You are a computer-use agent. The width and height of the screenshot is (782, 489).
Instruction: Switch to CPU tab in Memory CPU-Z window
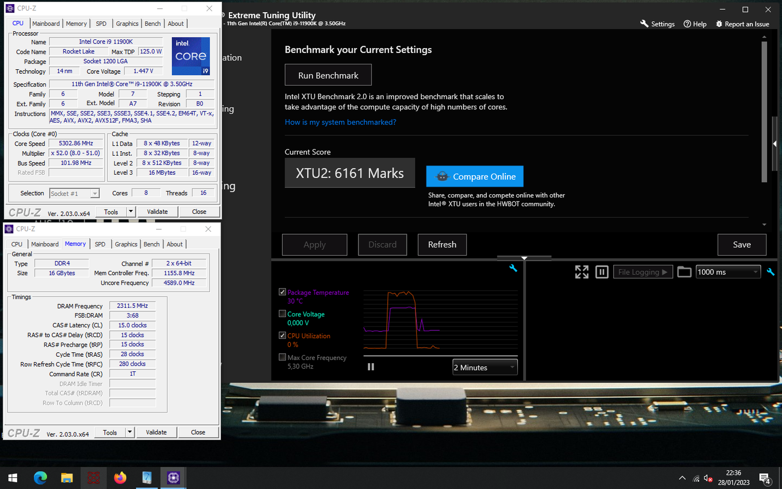[x=17, y=244]
